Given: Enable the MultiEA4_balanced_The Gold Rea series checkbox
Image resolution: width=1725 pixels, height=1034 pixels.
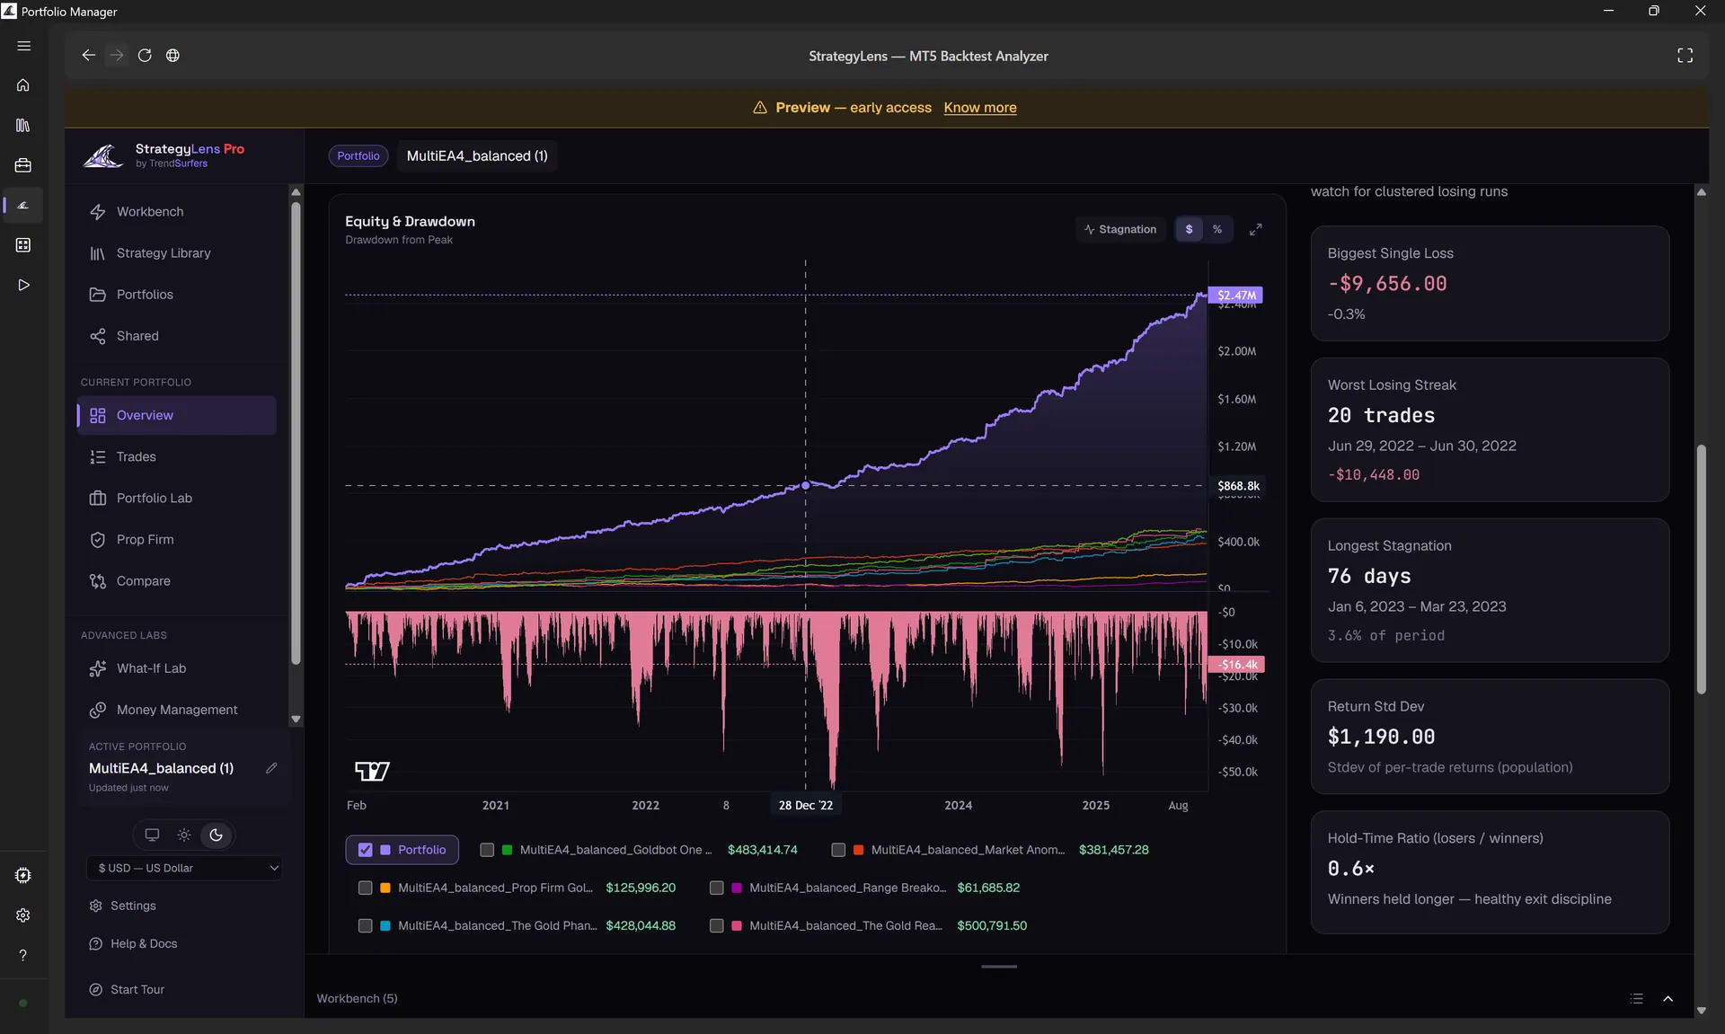Looking at the screenshot, I should click(x=716, y=925).
